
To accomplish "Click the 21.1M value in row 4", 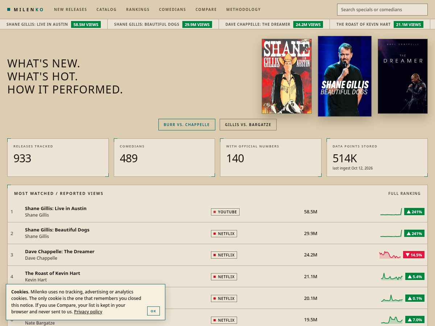I will 311,277.
